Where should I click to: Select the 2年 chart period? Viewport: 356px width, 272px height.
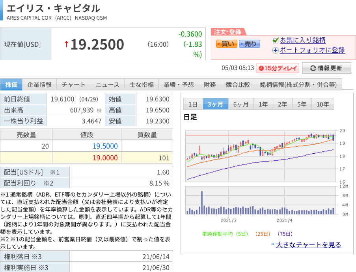pos(283,104)
